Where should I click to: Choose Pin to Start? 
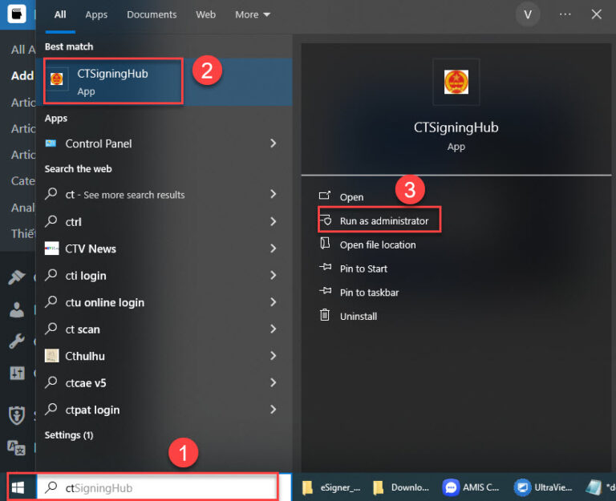tap(363, 269)
